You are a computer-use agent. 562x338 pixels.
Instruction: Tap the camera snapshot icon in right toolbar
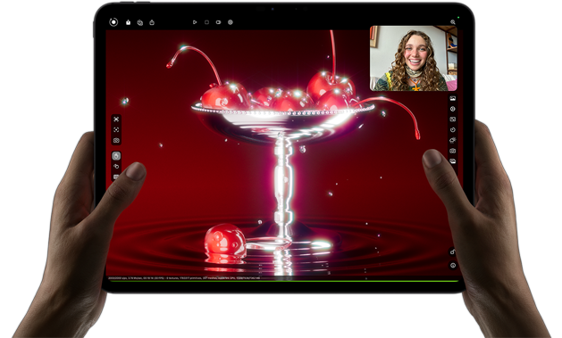(453, 151)
